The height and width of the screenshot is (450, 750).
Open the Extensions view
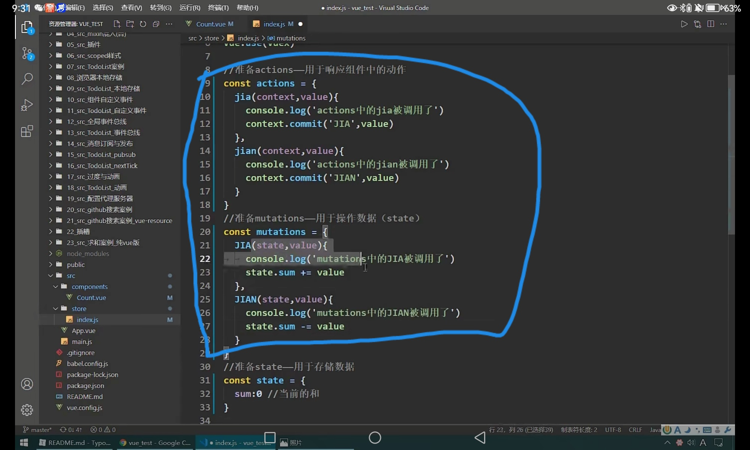coord(27,131)
